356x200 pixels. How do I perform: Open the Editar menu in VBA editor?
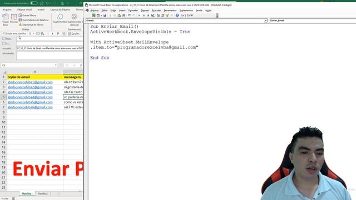(105, 11)
